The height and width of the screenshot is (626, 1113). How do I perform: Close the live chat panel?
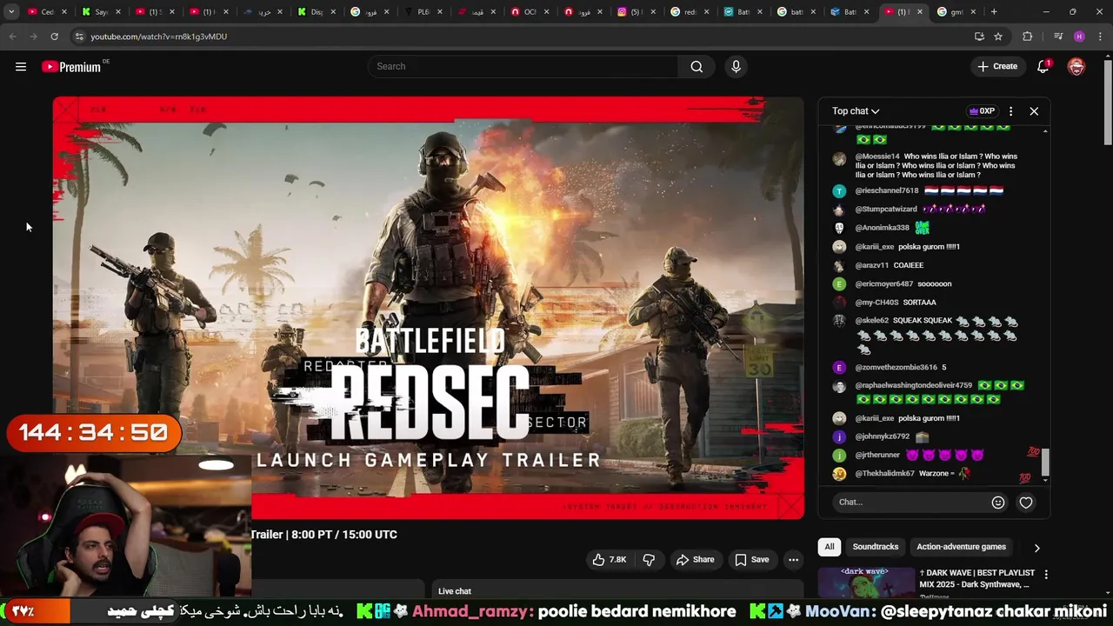pos(1034,111)
